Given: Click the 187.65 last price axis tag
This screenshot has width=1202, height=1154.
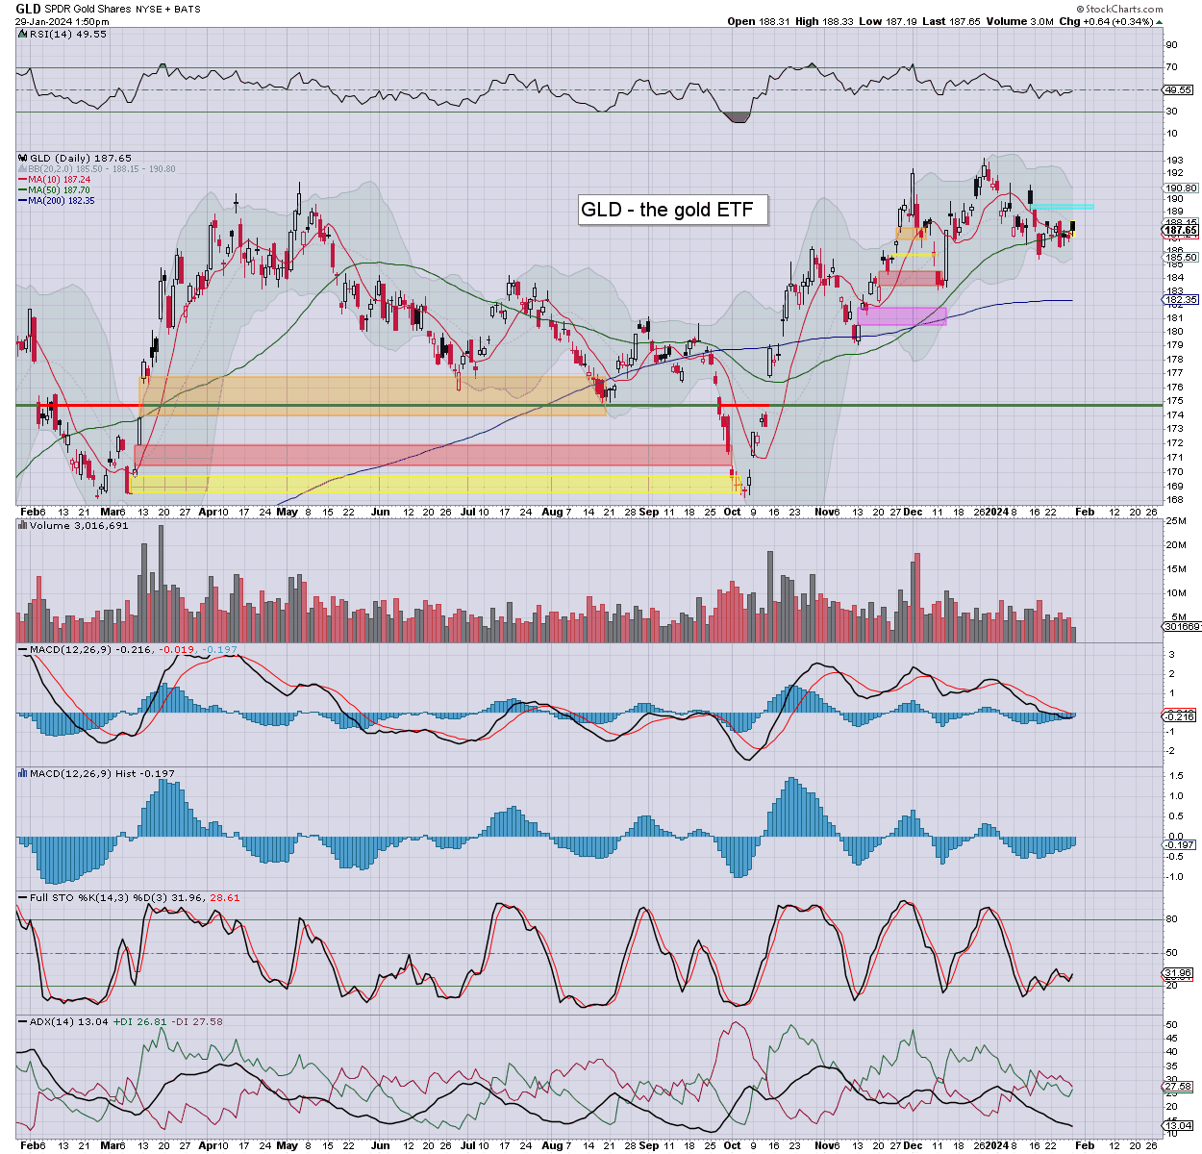Looking at the screenshot, I should pyautogui.click(x=1180, y=231).
